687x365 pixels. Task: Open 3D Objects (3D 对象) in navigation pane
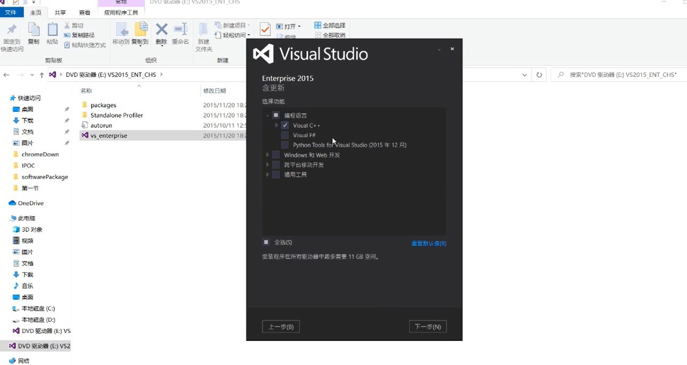coord(32,229)
